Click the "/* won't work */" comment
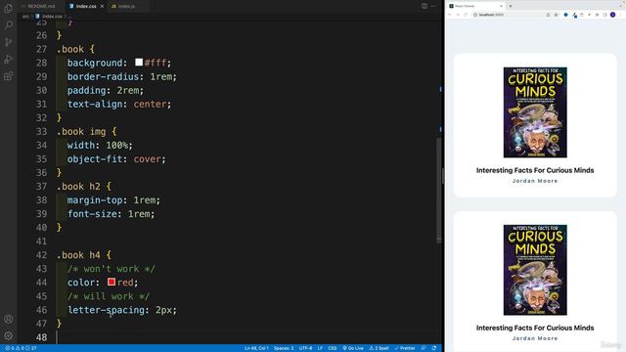 (x=111, y=269)
